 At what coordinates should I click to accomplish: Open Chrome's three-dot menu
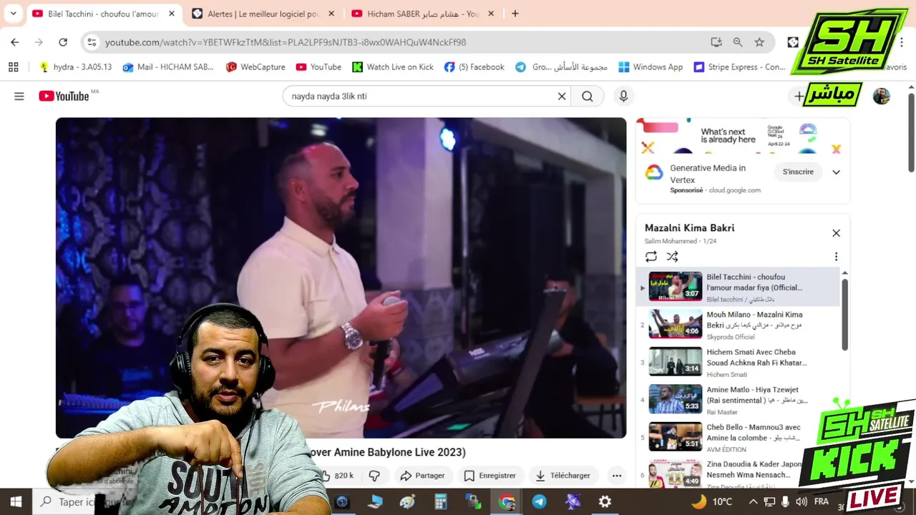pyautogui.click(x=902, y=42)
